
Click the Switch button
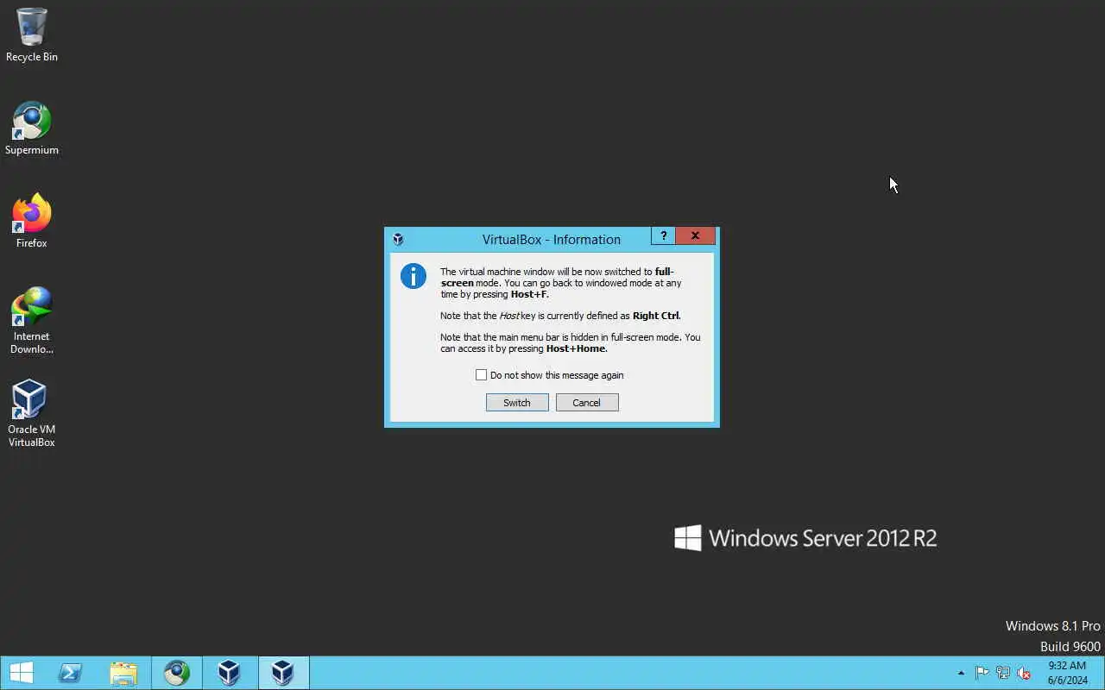(x=517, y=403)
